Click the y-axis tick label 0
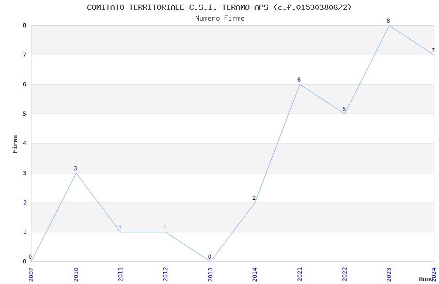 click(x=25, y=262)
